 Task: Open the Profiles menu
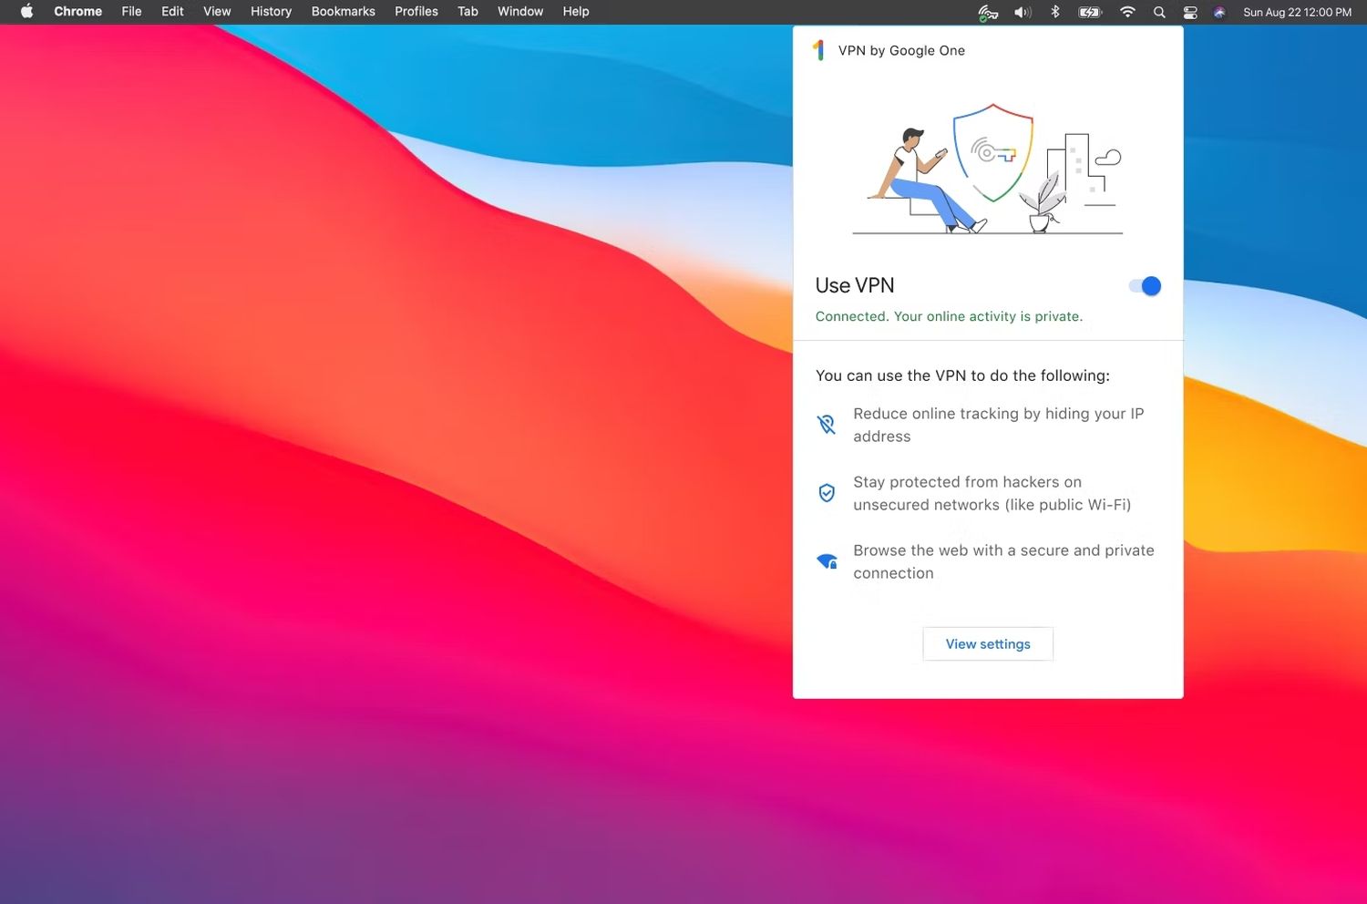pos(416,12)
